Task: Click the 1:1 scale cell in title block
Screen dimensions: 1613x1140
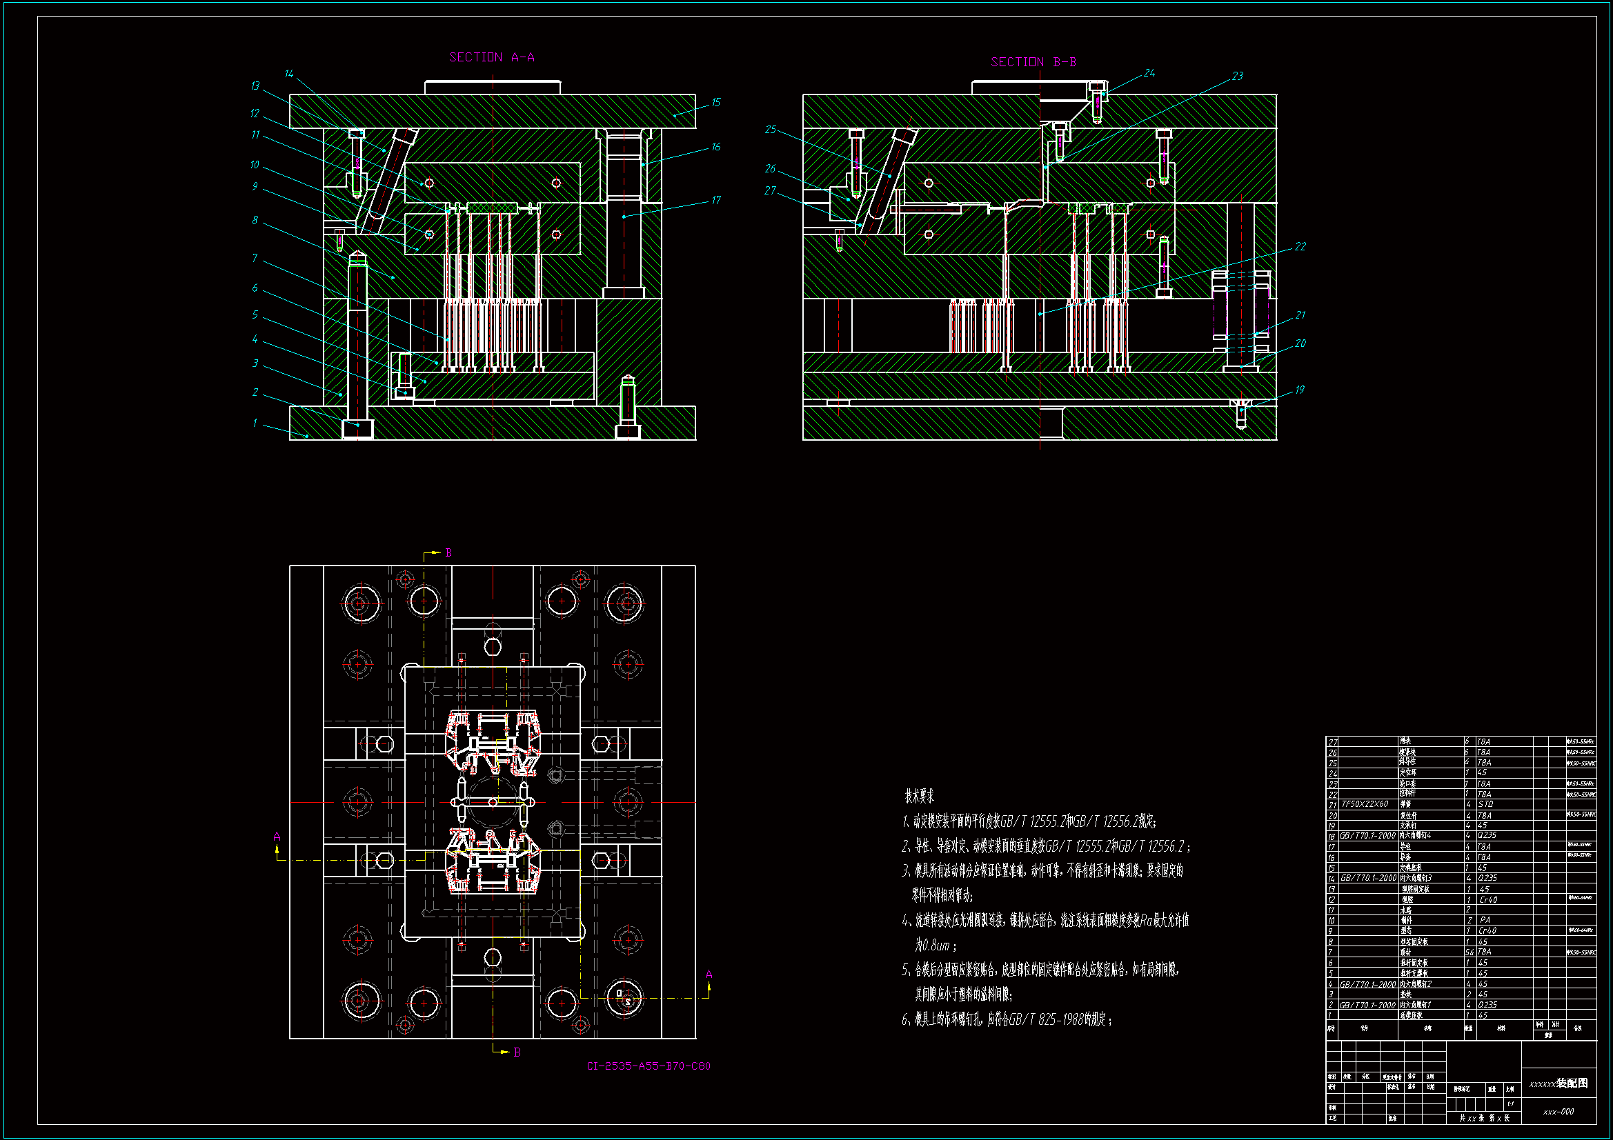Action: (1510, 1104)
